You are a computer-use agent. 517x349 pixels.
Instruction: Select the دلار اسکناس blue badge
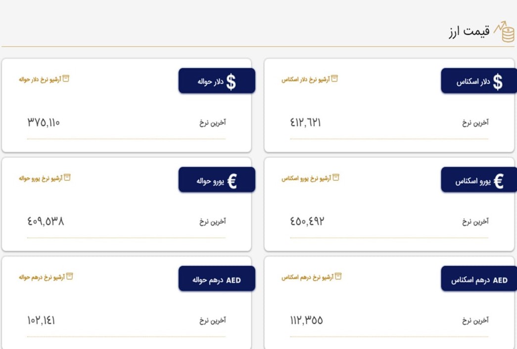[479, 81]
